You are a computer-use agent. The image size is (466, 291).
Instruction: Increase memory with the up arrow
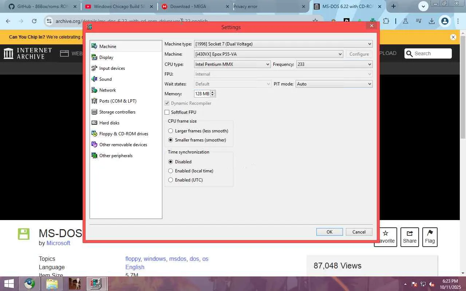click(x=213, y=92)
